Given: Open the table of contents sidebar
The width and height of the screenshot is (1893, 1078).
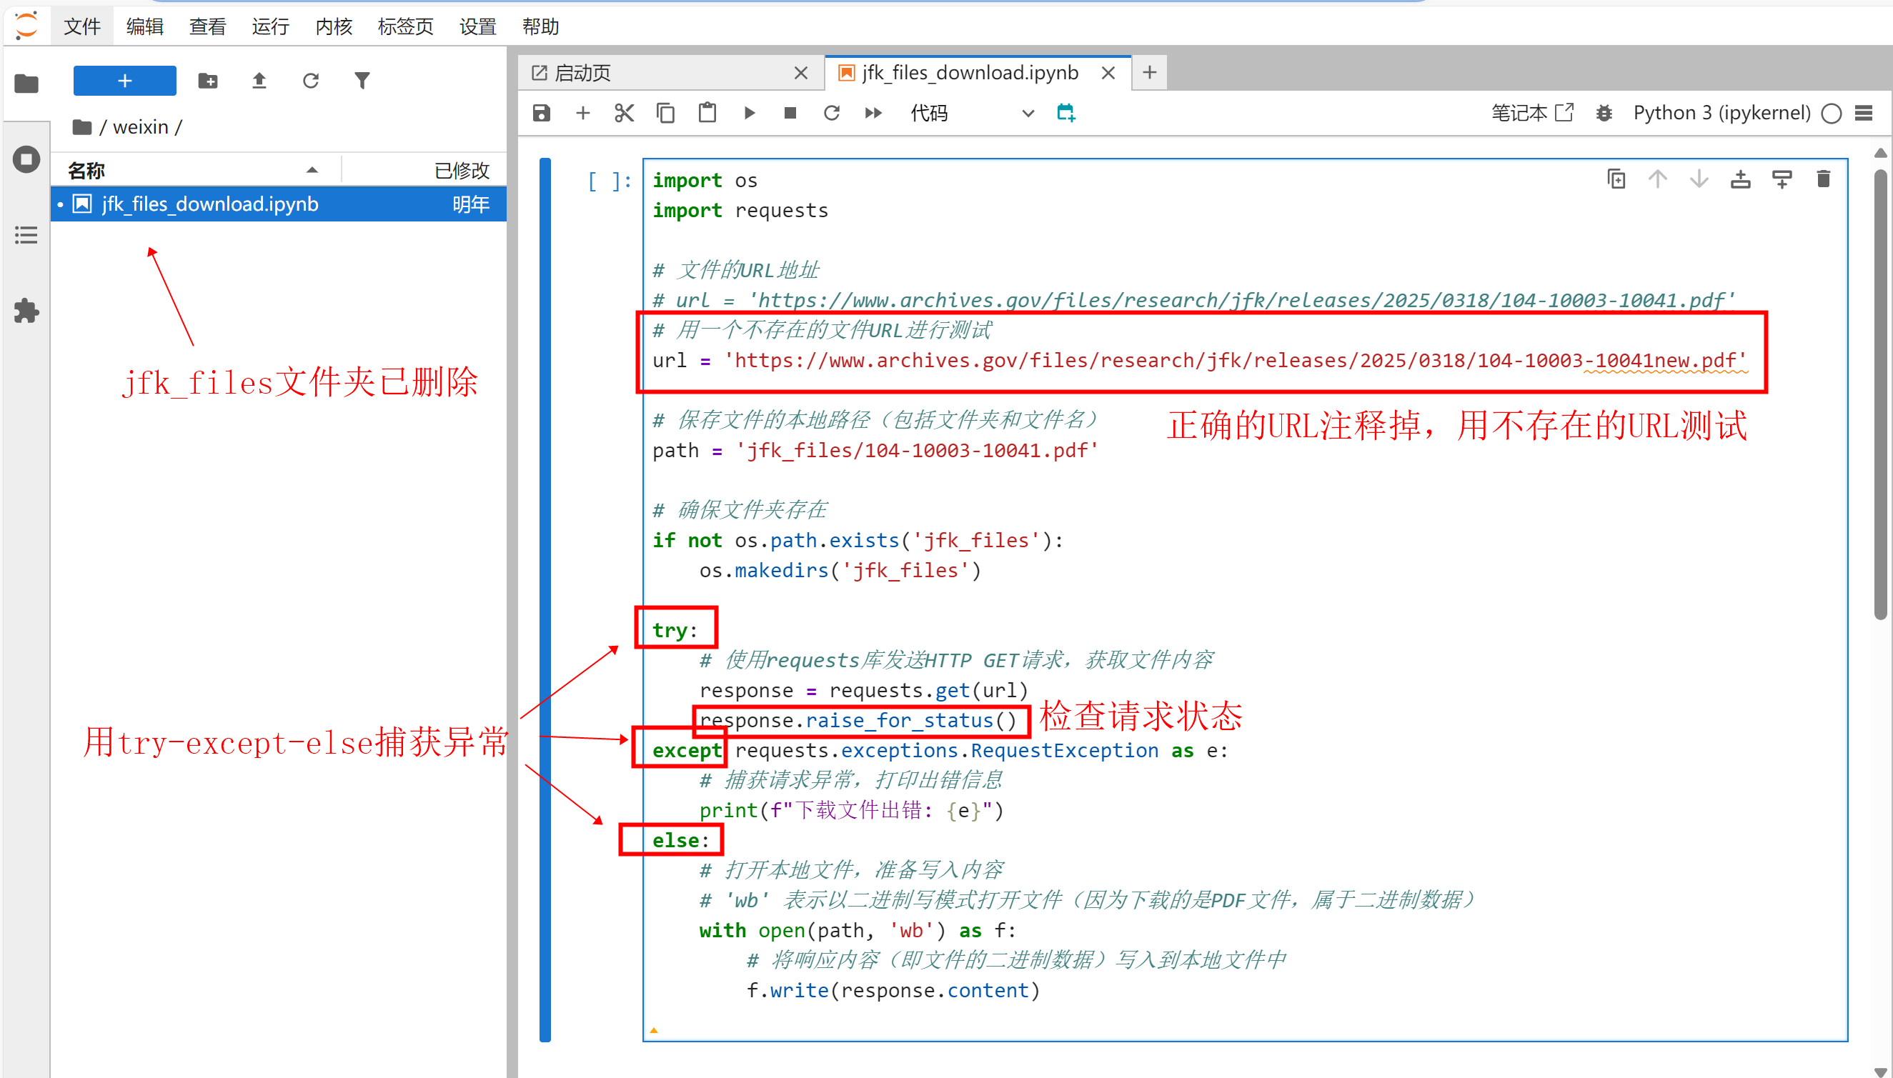Looking at the screenshot, I should click(26, 236).
